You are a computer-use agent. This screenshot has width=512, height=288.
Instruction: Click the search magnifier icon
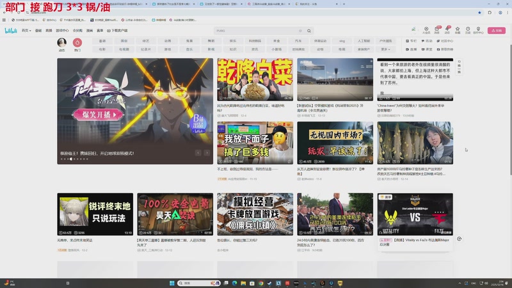(x=309, y=31)
